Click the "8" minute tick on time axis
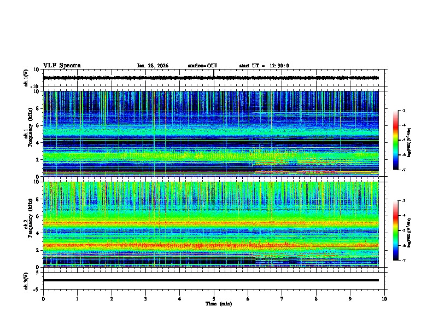433x335 pixels. pos(316,299)
